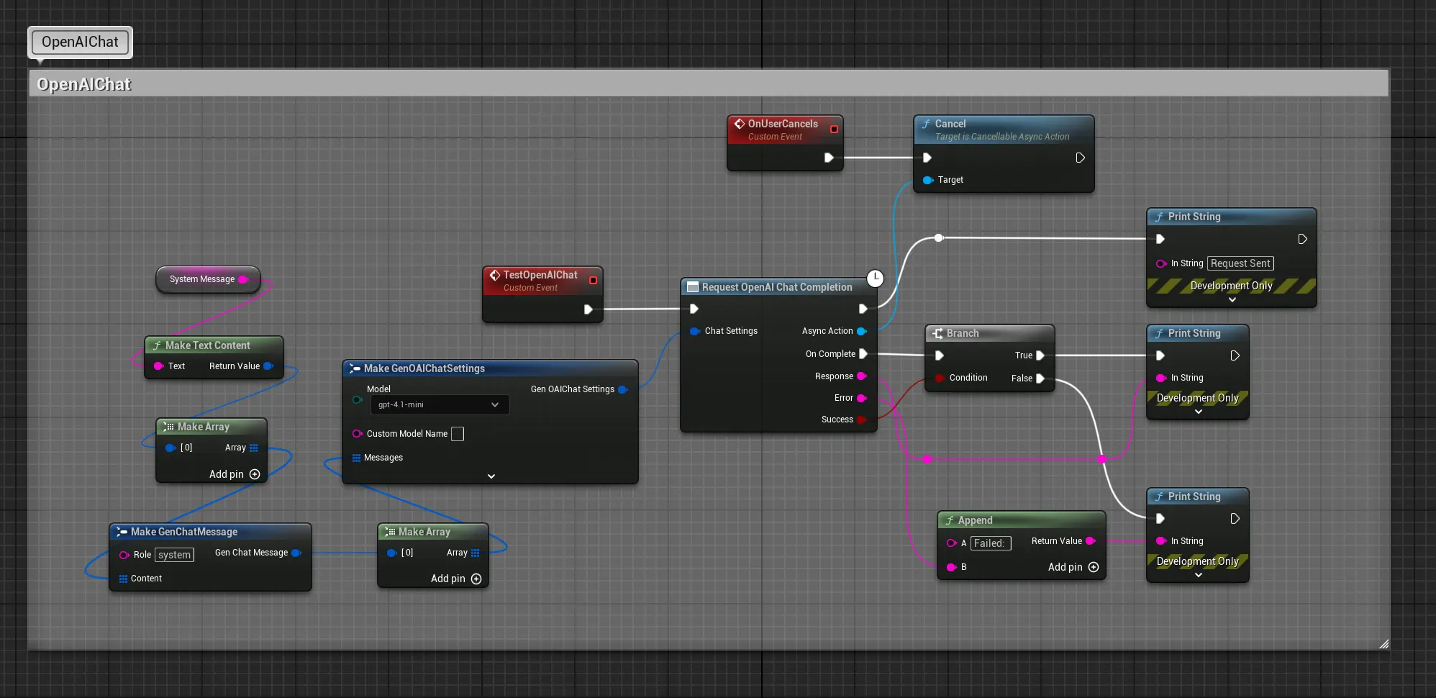Select the Make Text Content node title
Screen dimensions: 1436x698
pos(208,345)
